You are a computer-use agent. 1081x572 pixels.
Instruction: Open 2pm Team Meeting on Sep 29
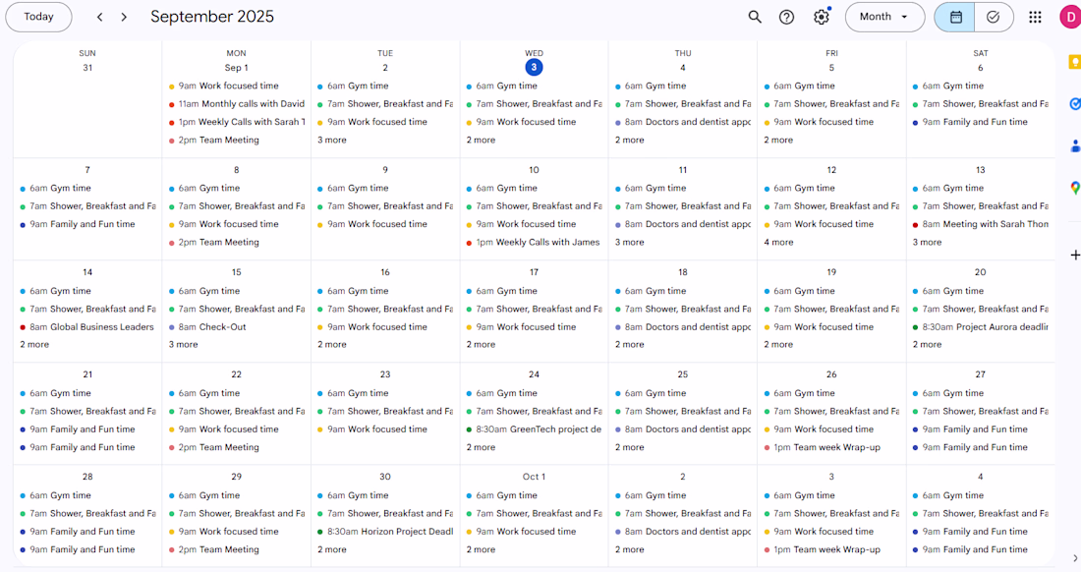click(237, 549)
